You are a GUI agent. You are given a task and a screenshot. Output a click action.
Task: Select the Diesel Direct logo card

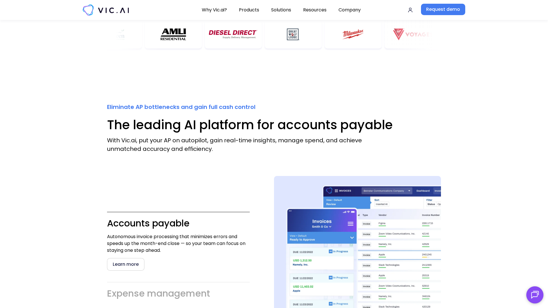coord(233,35)
